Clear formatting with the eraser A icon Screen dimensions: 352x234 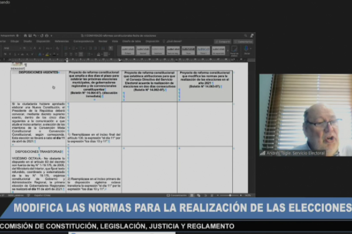click(x=57, y=48)
